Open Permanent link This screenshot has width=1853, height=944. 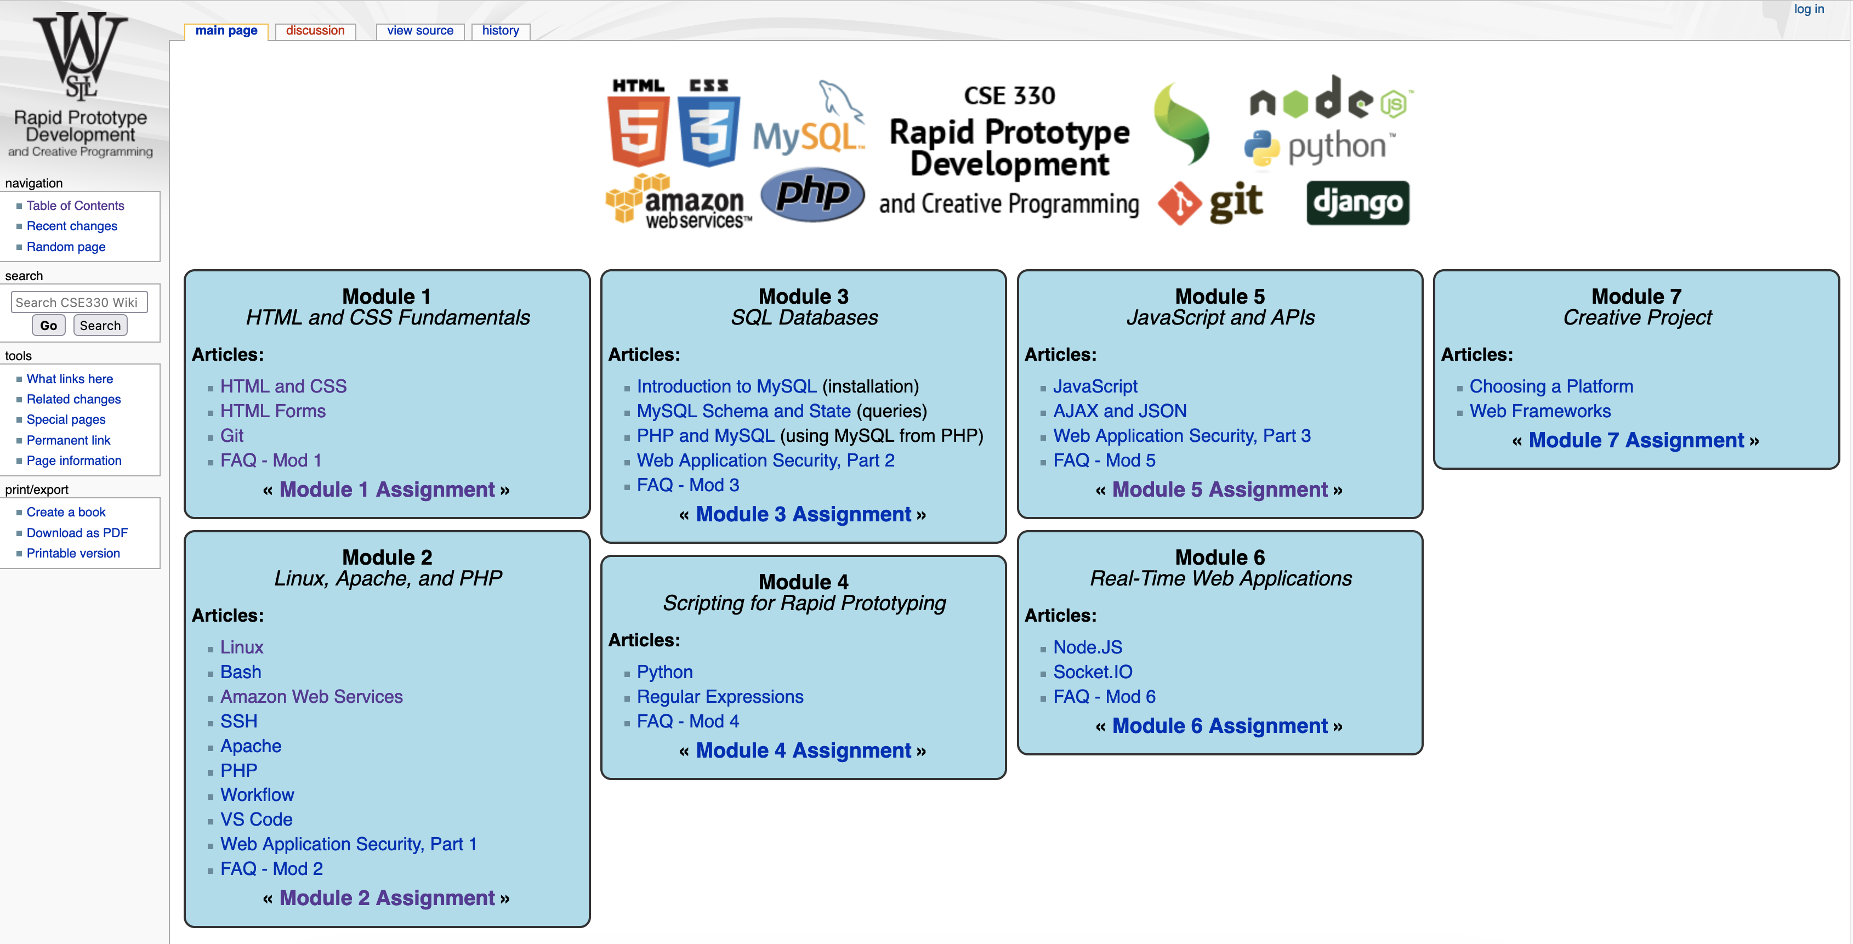tap(69, 440)
